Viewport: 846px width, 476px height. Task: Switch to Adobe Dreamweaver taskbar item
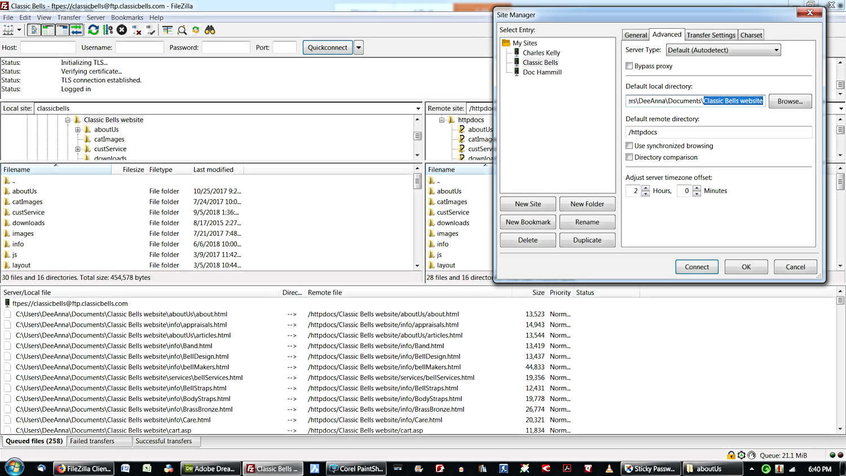click(210, 469)
